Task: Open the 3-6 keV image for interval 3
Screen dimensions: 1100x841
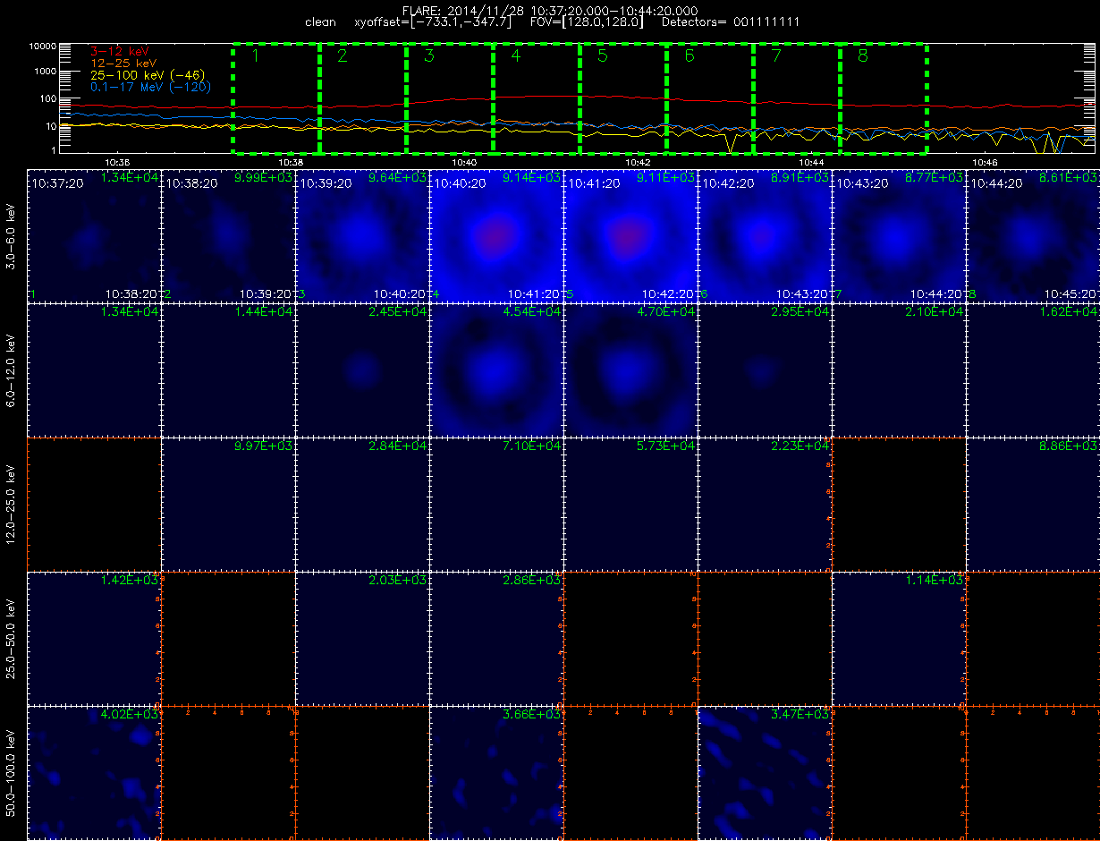Action: click(362, 235)
